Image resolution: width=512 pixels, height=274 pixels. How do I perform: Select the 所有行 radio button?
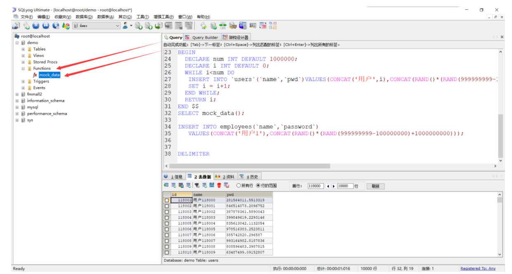pos(238,186)
